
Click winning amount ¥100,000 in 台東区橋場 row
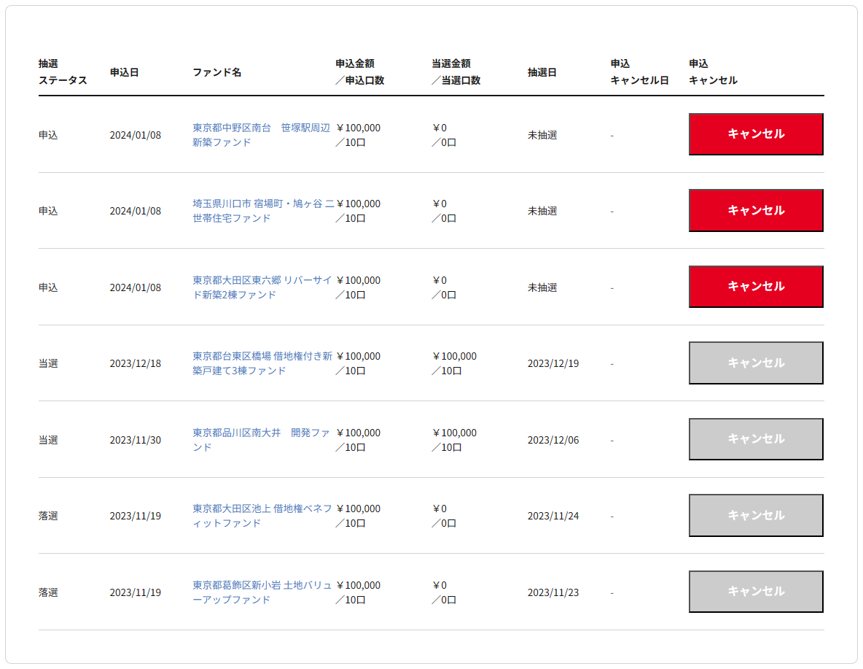[x=455, y=356]
